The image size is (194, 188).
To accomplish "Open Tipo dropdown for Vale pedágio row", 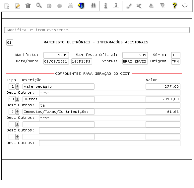I will [18, 86].
